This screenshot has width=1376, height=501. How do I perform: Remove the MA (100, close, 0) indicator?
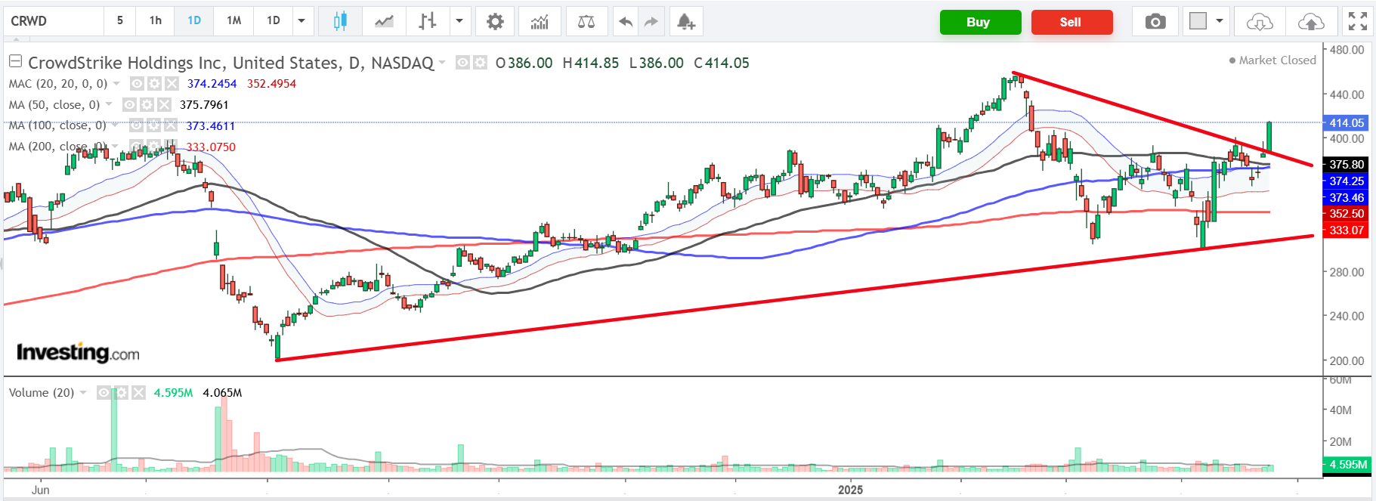point(171,125)
